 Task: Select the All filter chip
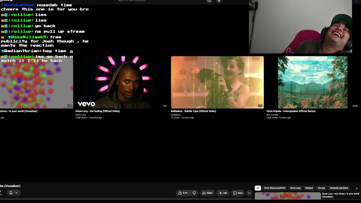[x=258, y=188]
